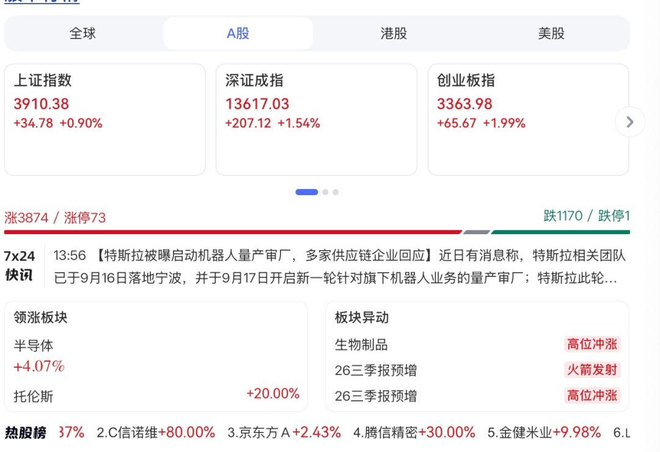Image resolution: width=660 pixels, height=452 pixels.
Task: Switch to the 港股 tab
Action: click(x=394, y=33)
